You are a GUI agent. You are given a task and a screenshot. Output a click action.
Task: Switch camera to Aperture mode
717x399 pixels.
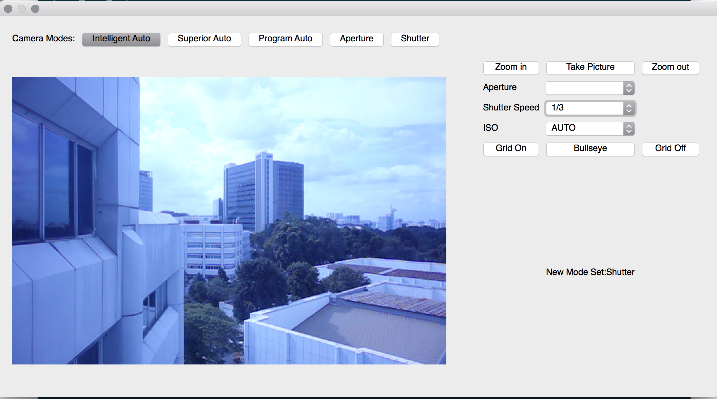tap(356, 39)
